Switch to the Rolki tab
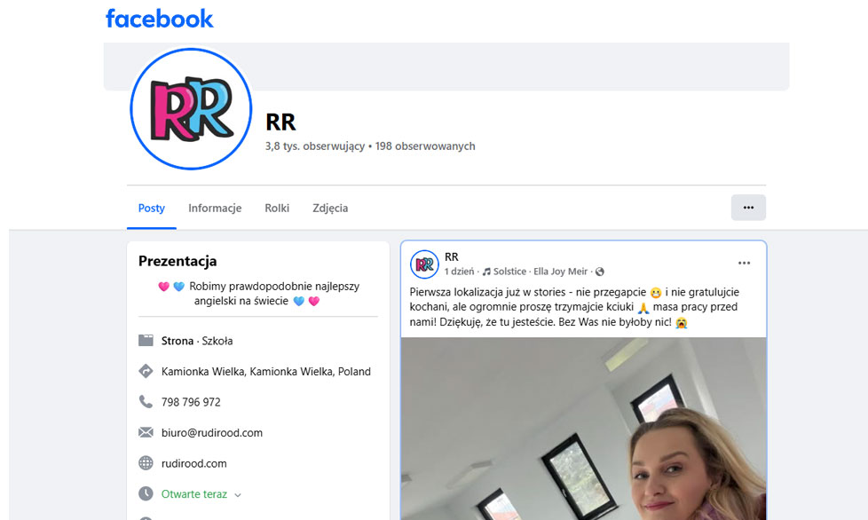868x520 pixels. click(x=277, y=208)
